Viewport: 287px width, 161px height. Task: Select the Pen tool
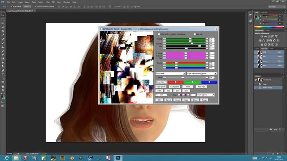[x=3, y=71]
